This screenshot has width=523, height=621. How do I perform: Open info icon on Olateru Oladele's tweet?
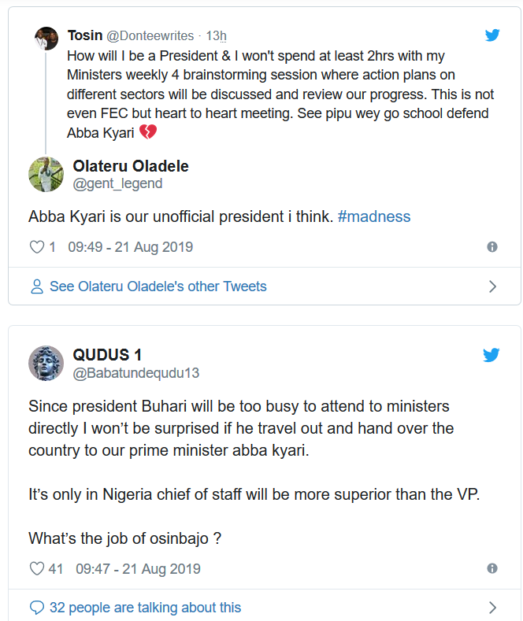[492, 247]
